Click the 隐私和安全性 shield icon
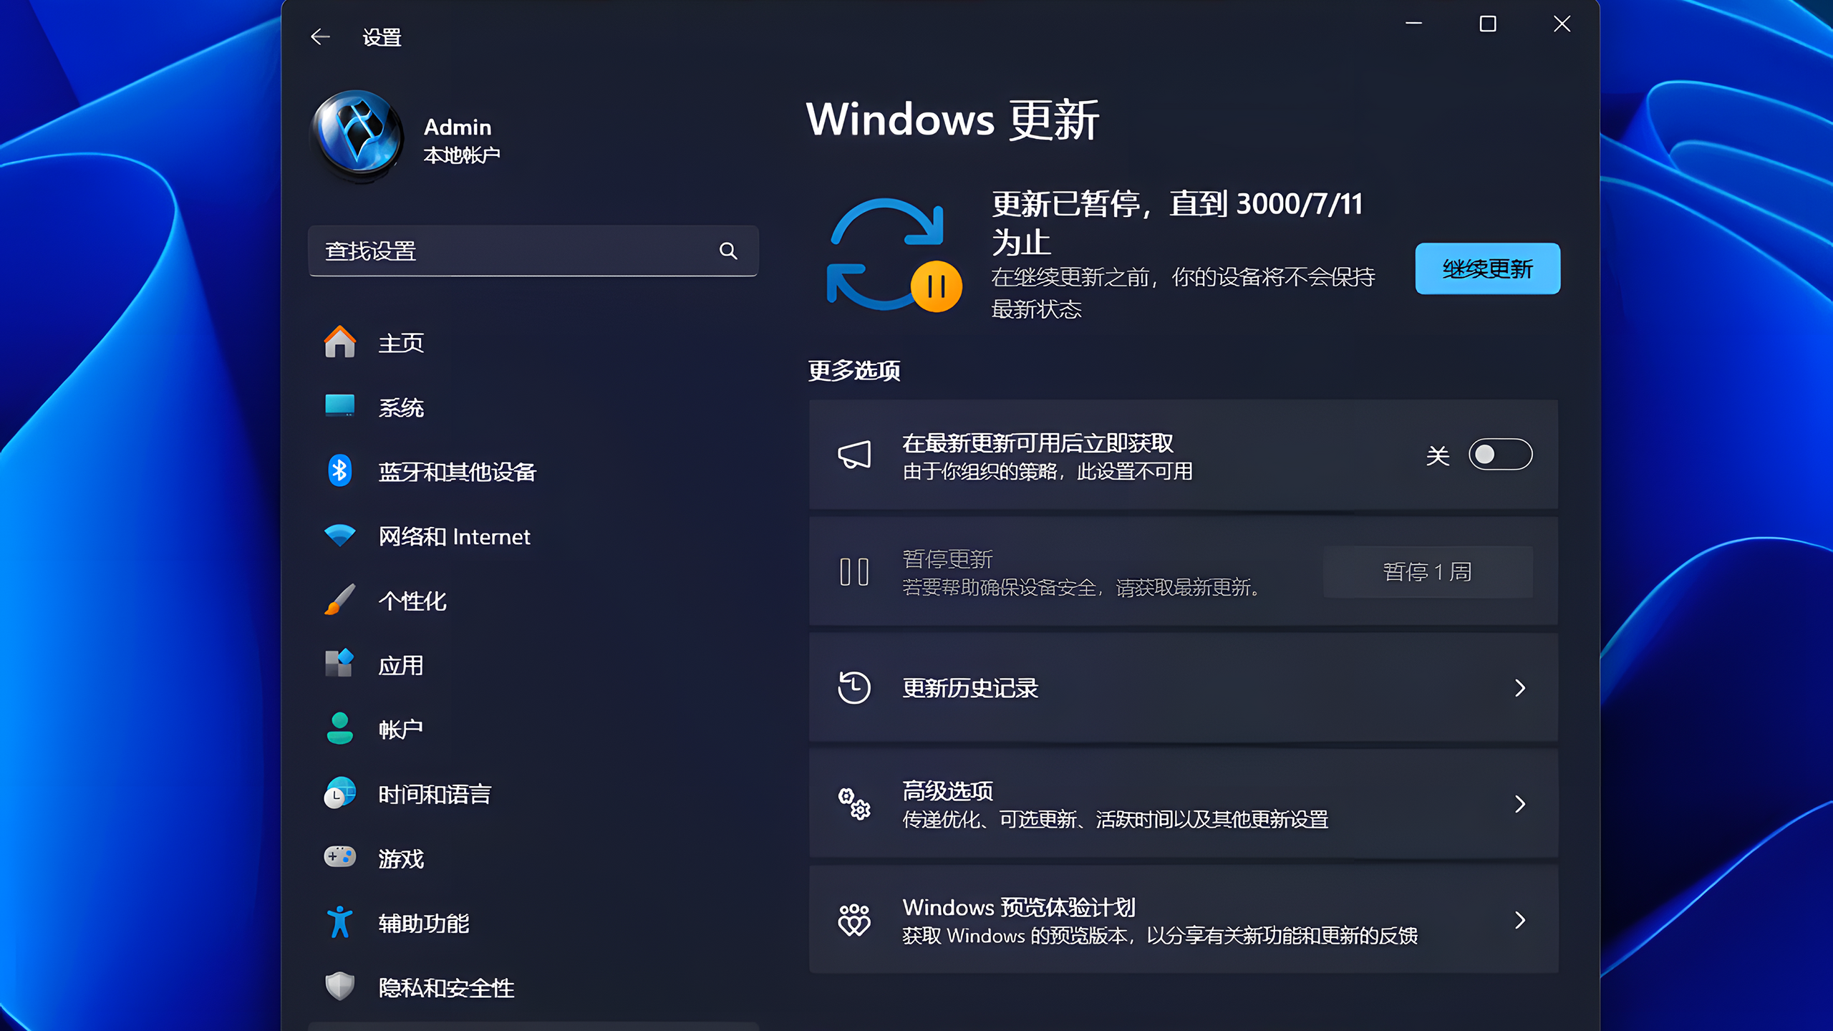The image size is (1833, 1031). coord(340,987)
